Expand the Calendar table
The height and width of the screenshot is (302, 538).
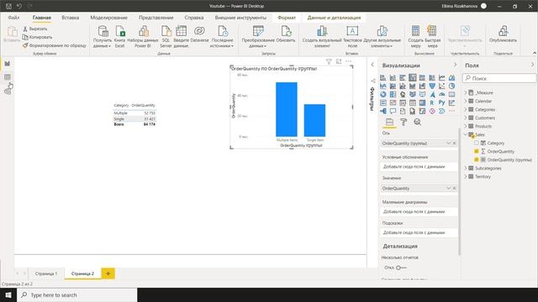point(466,101)
